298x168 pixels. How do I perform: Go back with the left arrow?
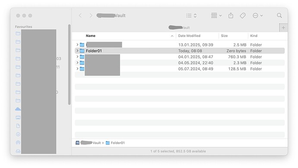pos(80,15)
